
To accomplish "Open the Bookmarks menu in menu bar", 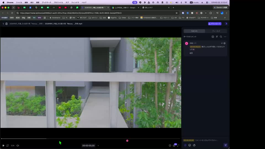I will [x=46, y=2].
